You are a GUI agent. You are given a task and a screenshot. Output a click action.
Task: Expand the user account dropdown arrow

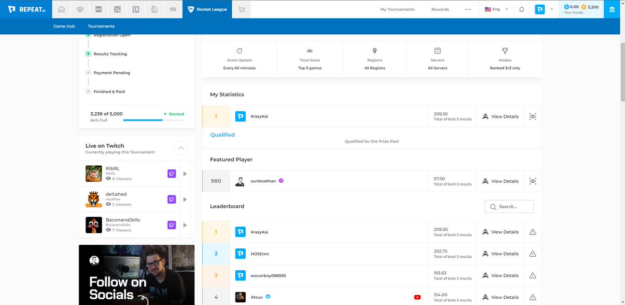tap(552, 9)
